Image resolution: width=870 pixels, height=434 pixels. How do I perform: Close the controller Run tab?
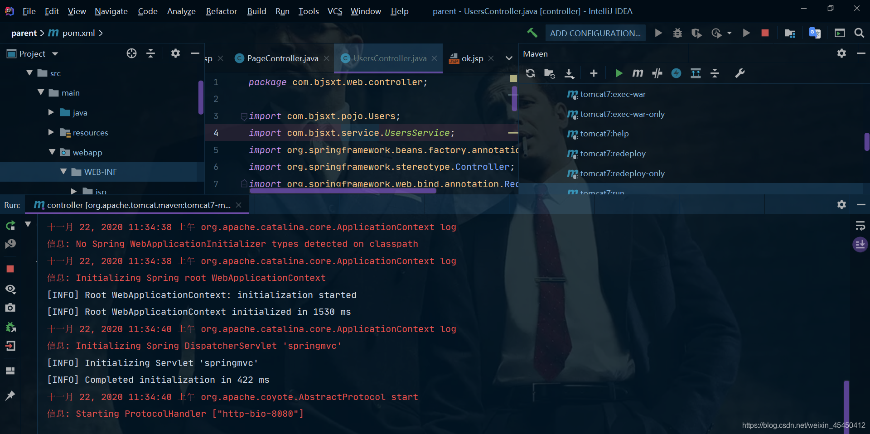click(238, 205)
